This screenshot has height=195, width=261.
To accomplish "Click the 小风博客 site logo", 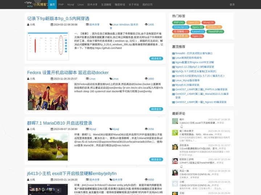I will click(x=36, y=4).
